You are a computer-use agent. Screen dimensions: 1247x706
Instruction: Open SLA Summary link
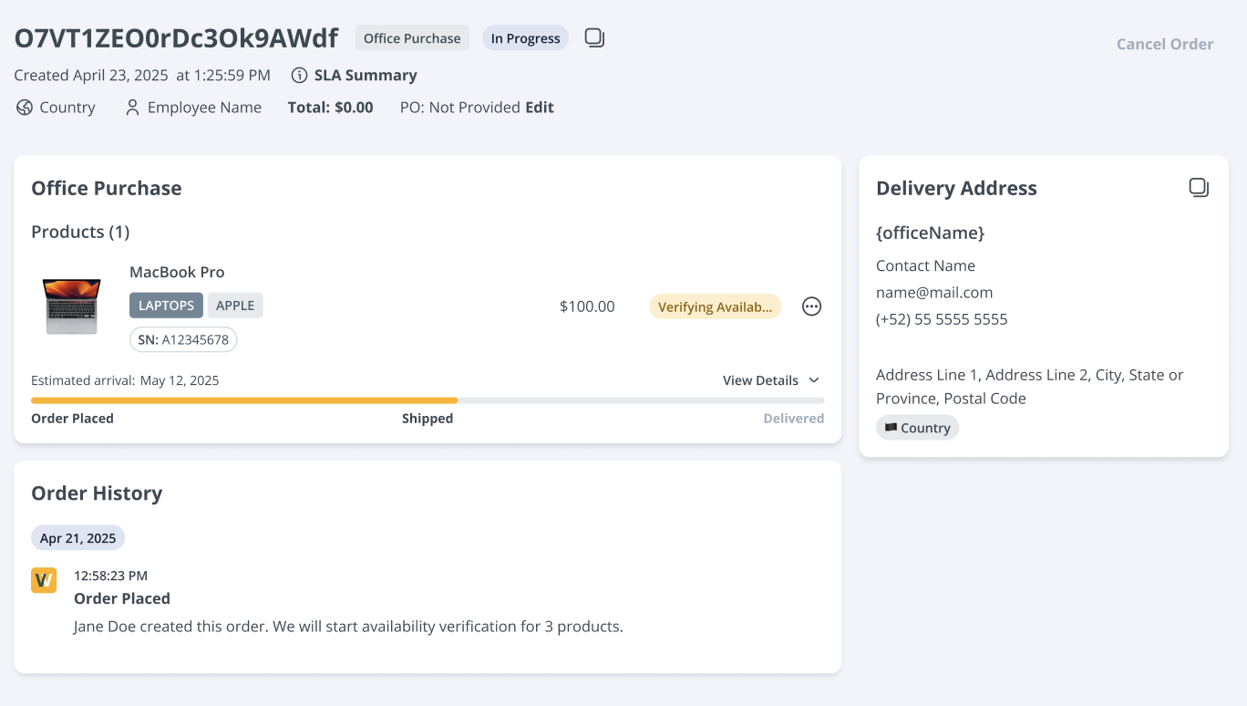pyautogui.click(x=366, y=76)
